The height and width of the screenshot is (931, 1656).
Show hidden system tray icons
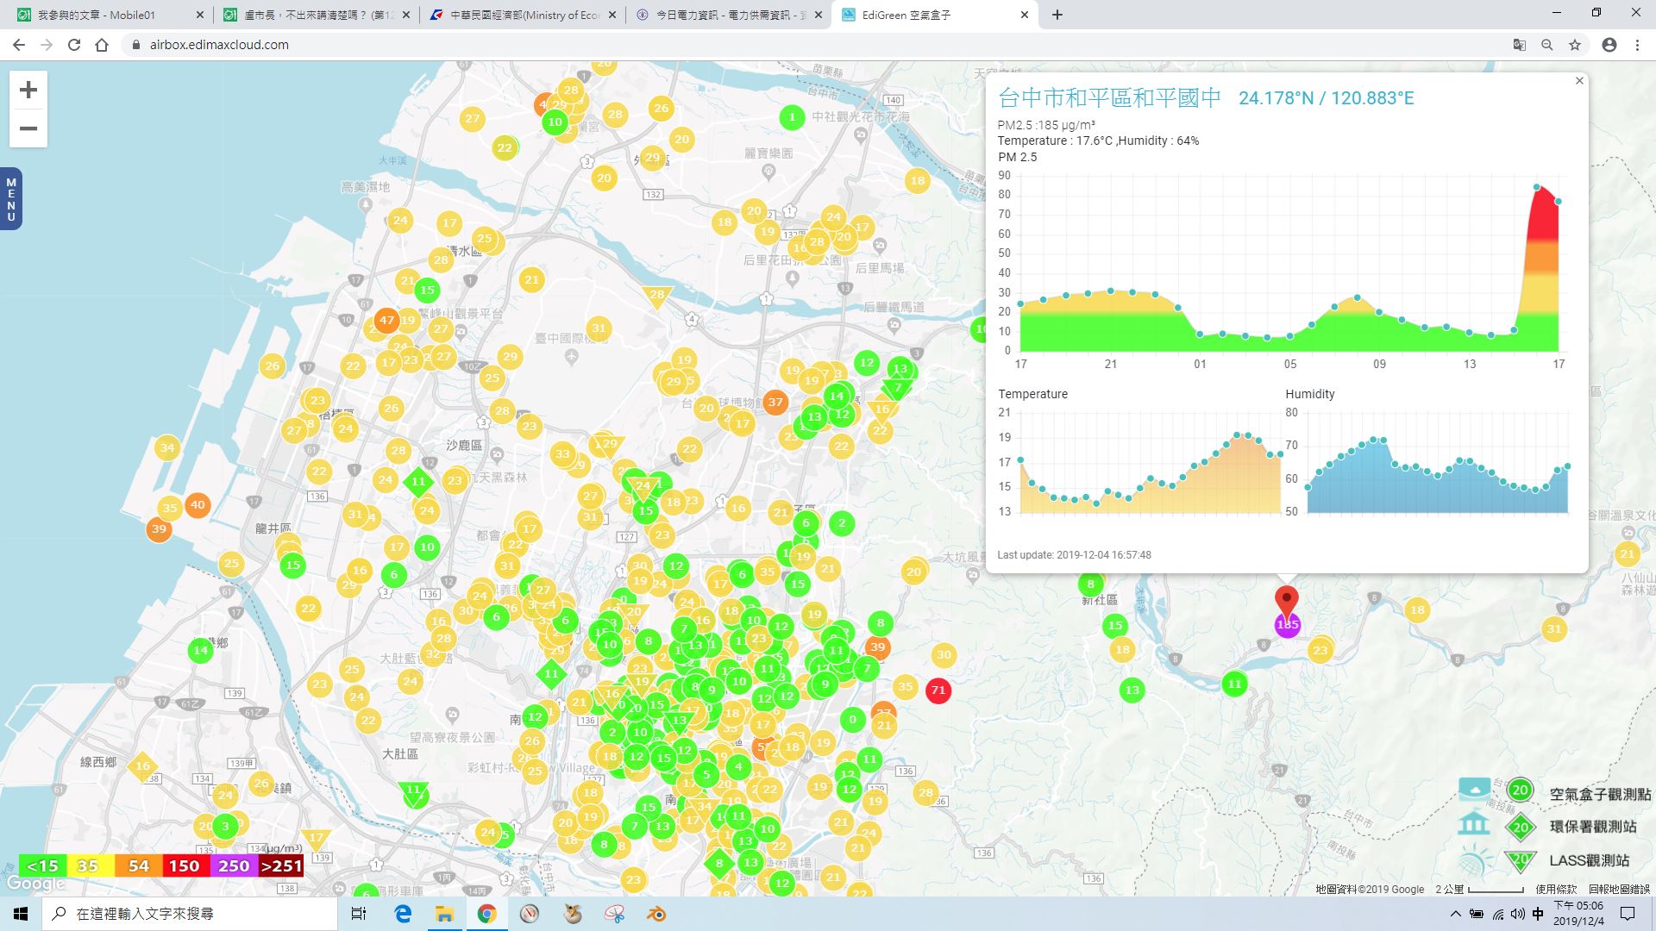click(1456, 914)
